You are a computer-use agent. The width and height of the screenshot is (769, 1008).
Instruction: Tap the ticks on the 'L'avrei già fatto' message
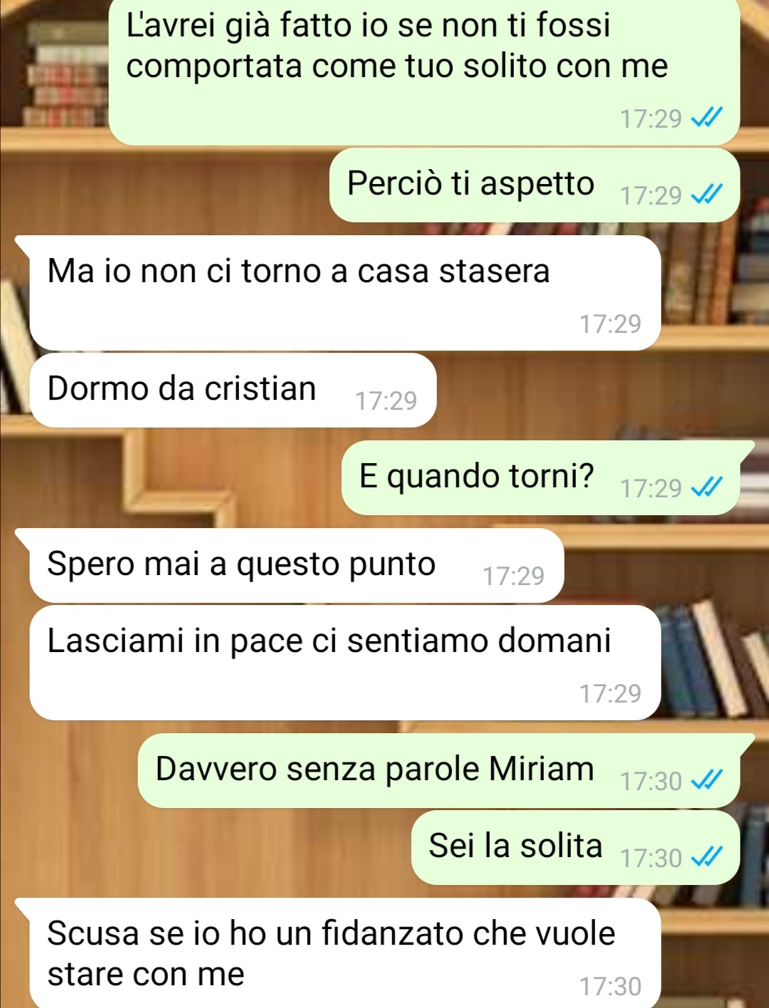[707, 117]
